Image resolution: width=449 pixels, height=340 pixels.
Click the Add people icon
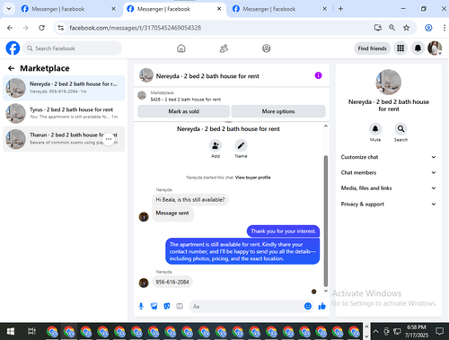[216, 145]
